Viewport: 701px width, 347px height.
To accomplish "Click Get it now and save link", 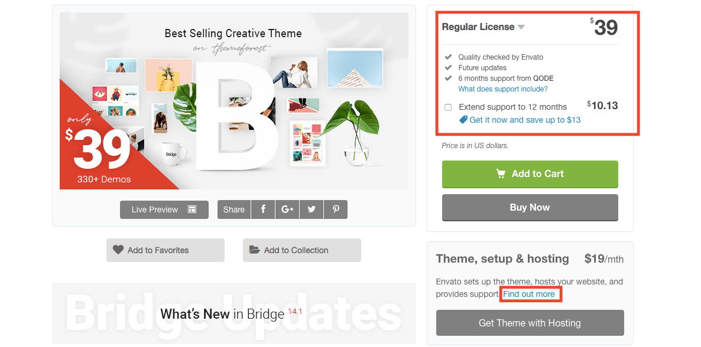I will 525,120.
